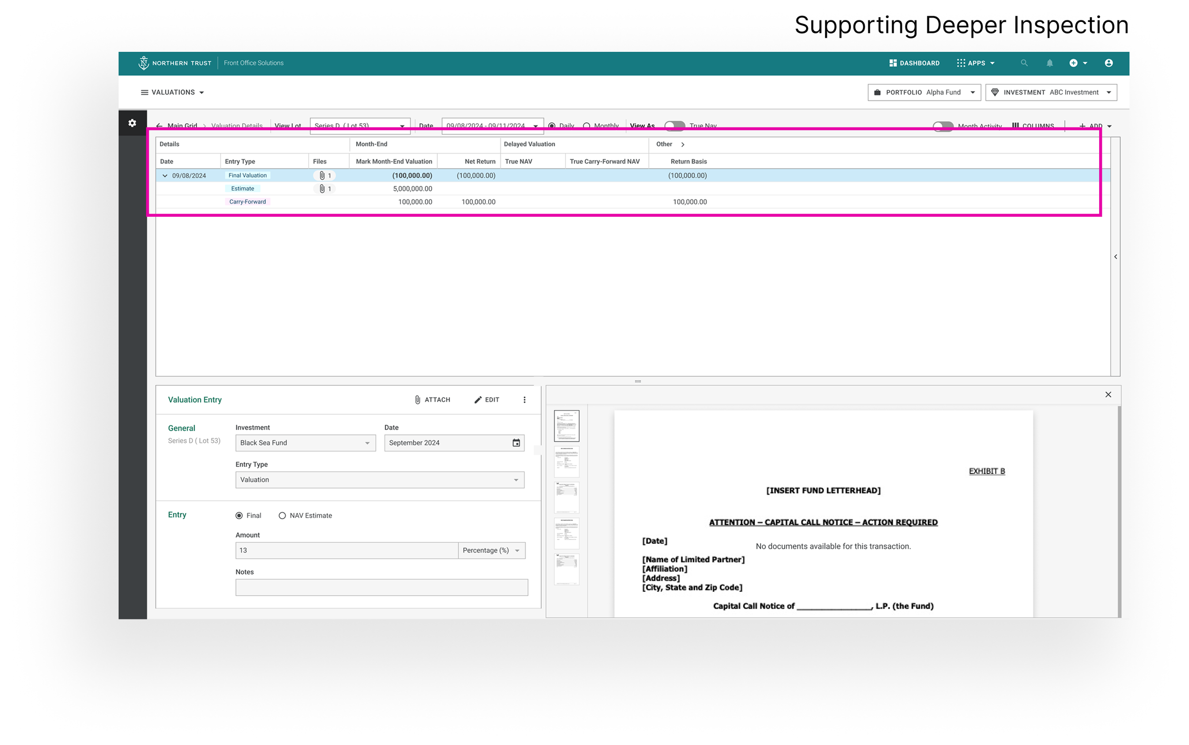The width and height of the screenshot is (1189, 745).
Task: Click the Edit button
Action: coord(487,400)
